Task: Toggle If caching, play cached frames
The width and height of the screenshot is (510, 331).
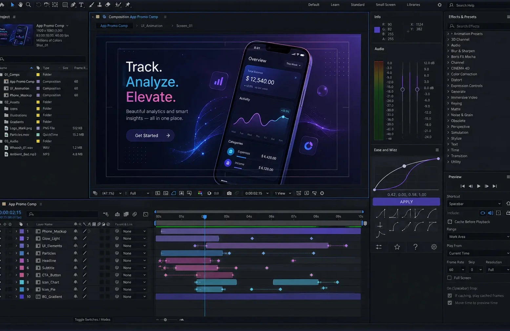Action: pos(450,296)
